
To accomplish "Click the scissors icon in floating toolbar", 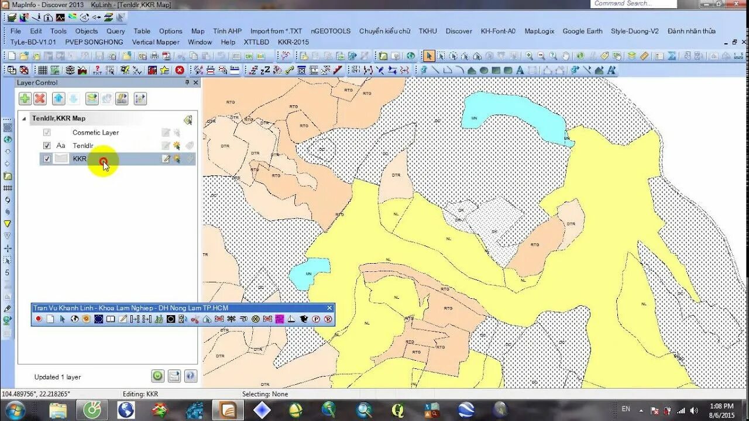I will point(195,319).
